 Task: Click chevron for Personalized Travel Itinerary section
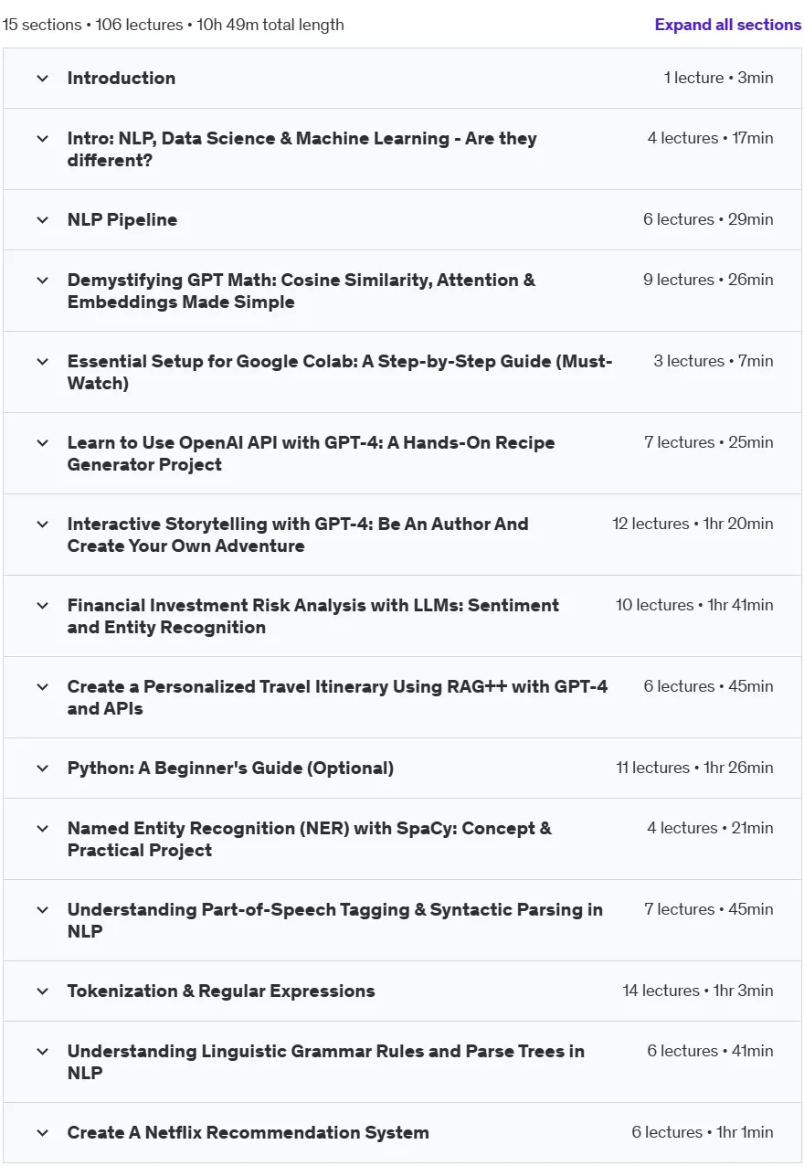[42, 687]
